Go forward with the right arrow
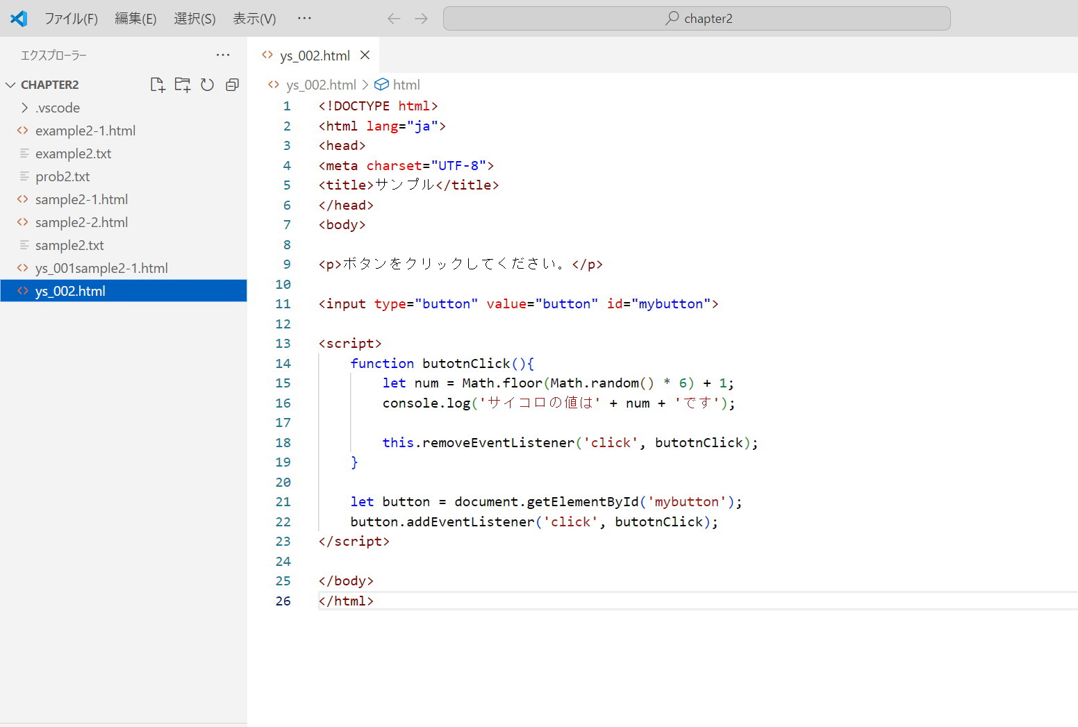Image resolution: width=1078 pixels, height=727 pixels. [x=421, y=19]
